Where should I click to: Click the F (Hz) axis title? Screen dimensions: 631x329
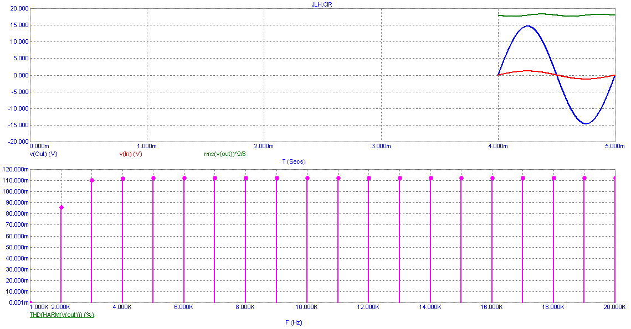coord(294,322)
